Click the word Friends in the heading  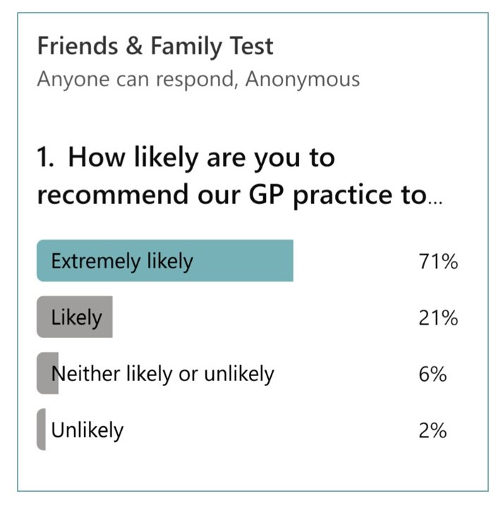pos(78,46)
